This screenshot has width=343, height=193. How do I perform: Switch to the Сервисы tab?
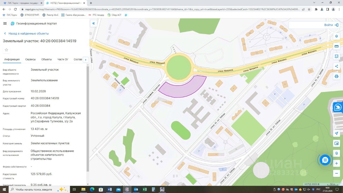(x=31, y=60)
